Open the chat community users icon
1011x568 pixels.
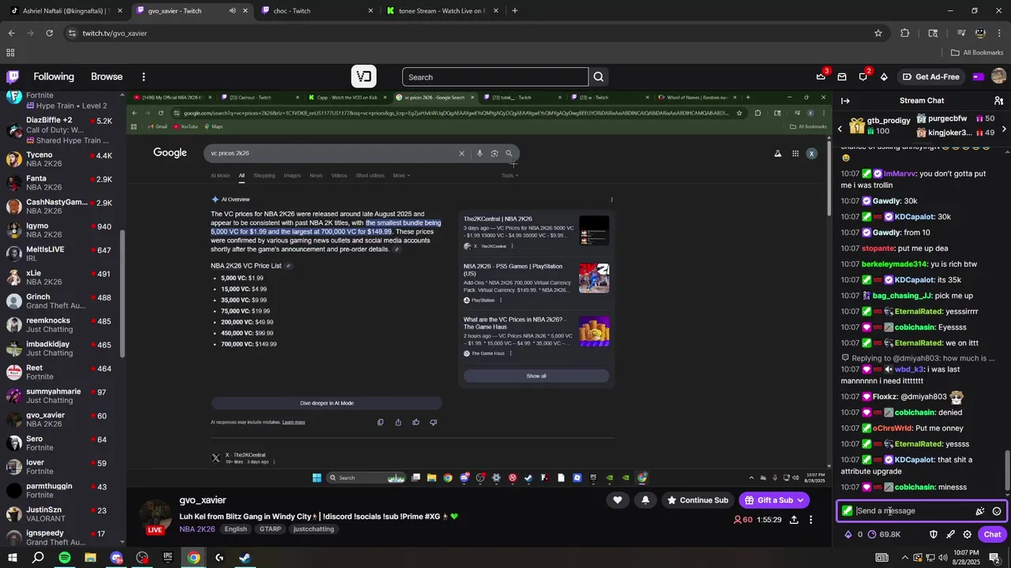tap(998, 100)
